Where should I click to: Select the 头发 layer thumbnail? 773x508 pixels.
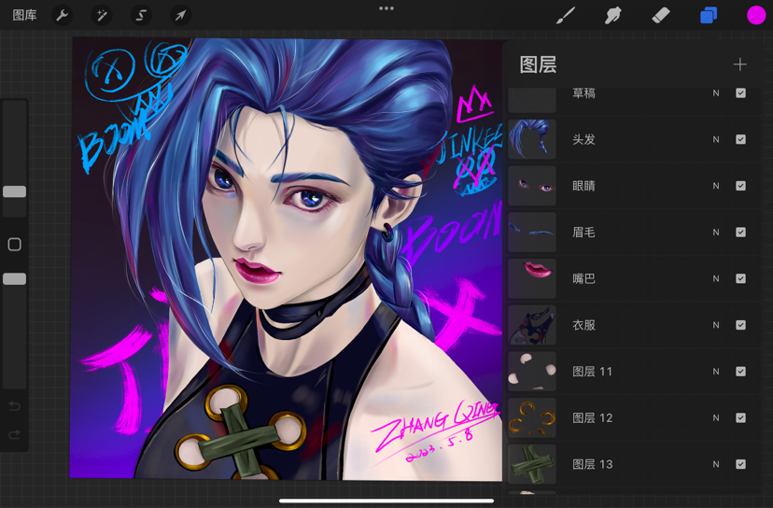coord(532,139)
